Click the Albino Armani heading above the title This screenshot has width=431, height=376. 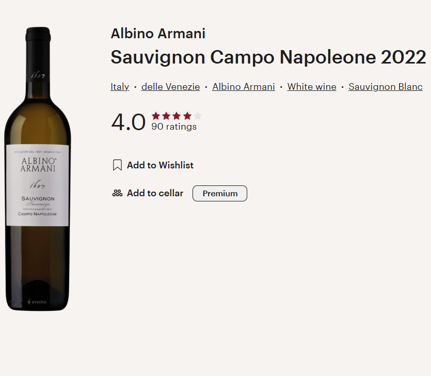pyautogui.click(x=158, y=34)
